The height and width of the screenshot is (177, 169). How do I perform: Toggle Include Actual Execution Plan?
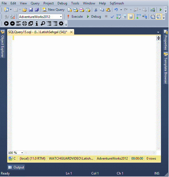139,17
